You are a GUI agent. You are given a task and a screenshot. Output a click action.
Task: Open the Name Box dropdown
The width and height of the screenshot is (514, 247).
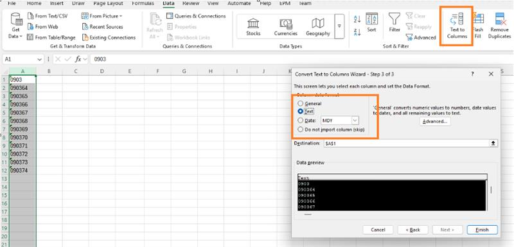[x=40, y=59]
